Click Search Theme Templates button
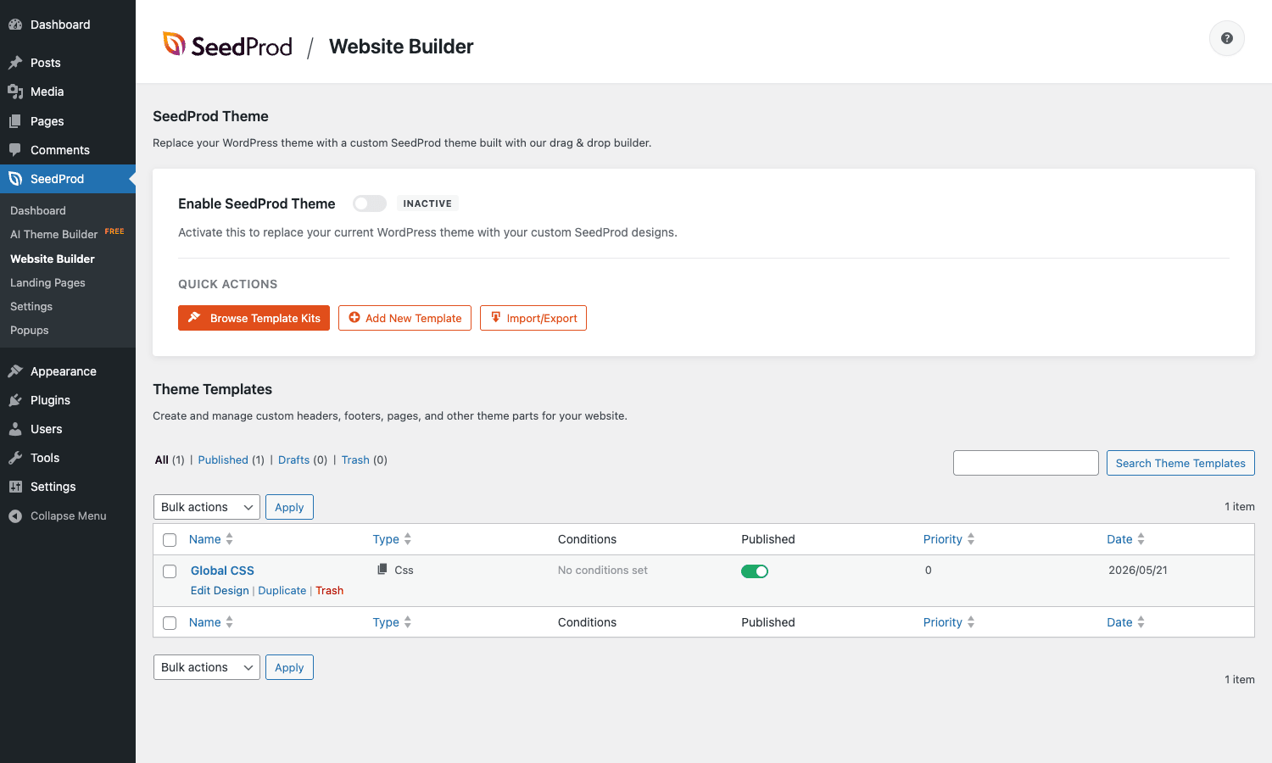 pyautogui.click(x=1180, y=463)
